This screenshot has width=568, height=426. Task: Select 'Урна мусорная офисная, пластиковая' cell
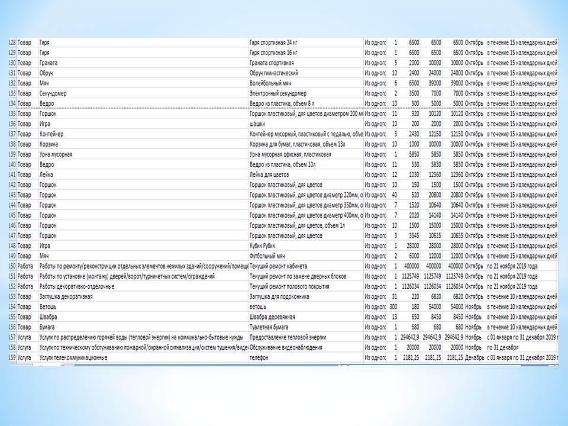(306, 154)
